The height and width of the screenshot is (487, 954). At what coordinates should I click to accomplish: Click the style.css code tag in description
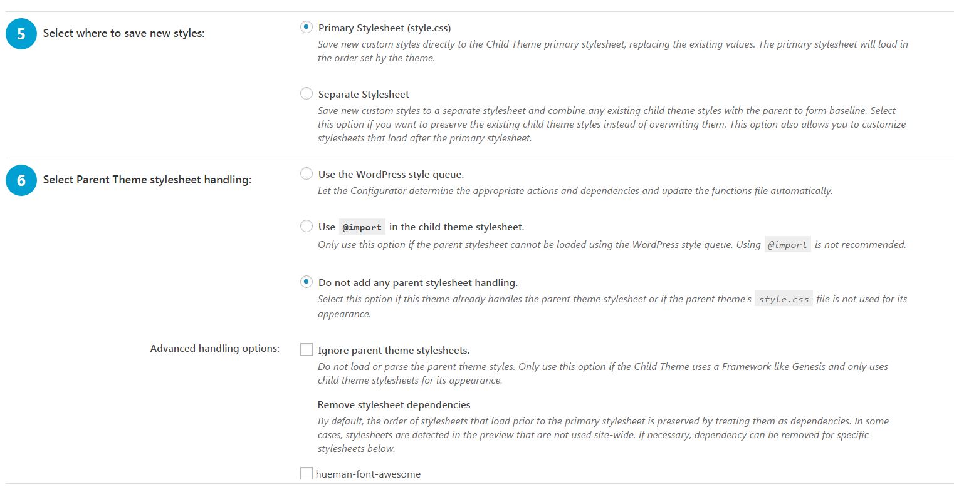click(x=784, y=299)
